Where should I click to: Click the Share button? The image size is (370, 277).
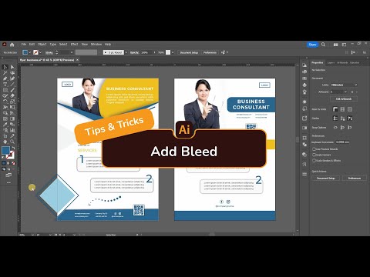click(x=312, y=45)
